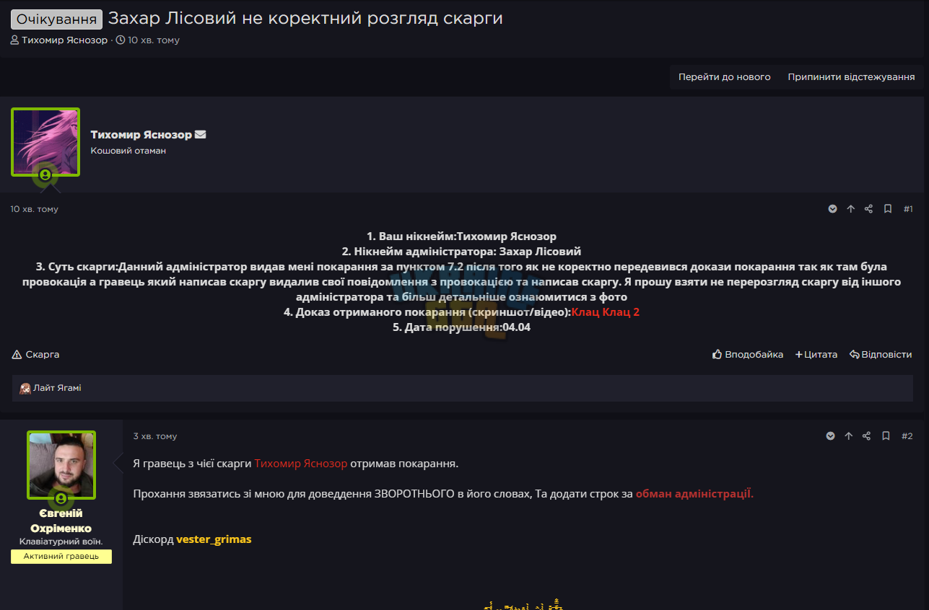Click envelope icon next to Тихомир Яснозор
Viewport: 929px width, 610px height.
tap(201, 135)
